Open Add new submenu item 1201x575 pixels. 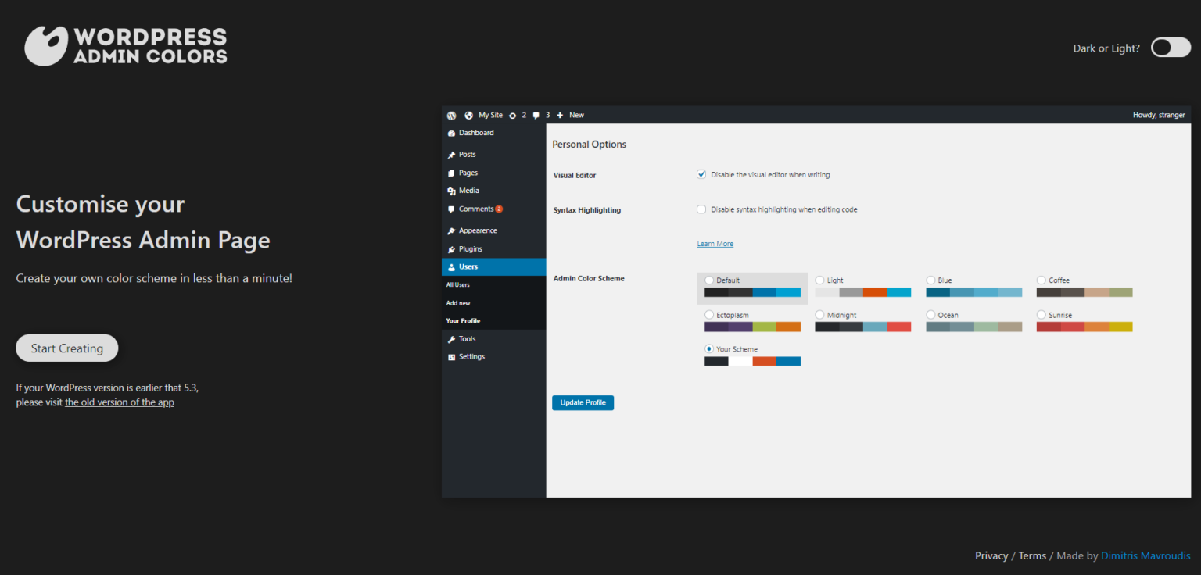(x=458, y=303)
